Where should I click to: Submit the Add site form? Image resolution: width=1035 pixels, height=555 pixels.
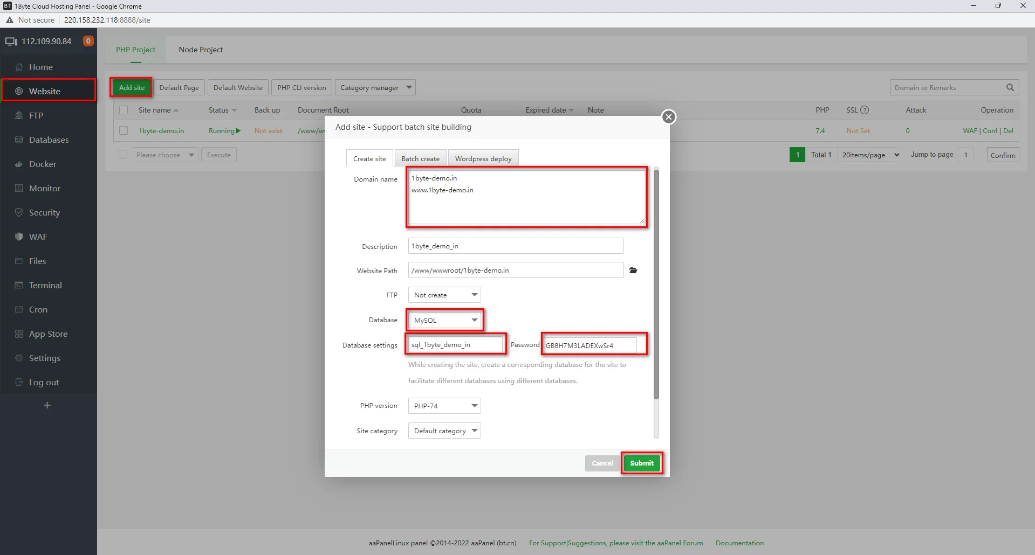click(641, 463)
